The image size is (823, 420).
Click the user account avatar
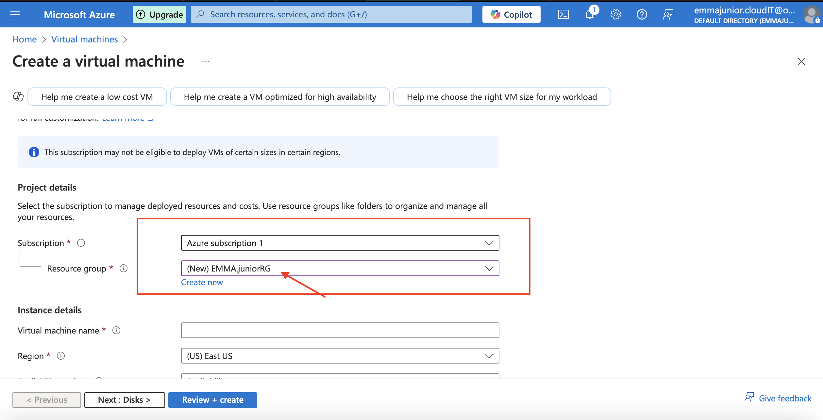[x=812, y=15]
